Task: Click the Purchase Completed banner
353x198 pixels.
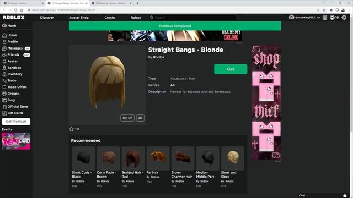Action: (175, 26)
